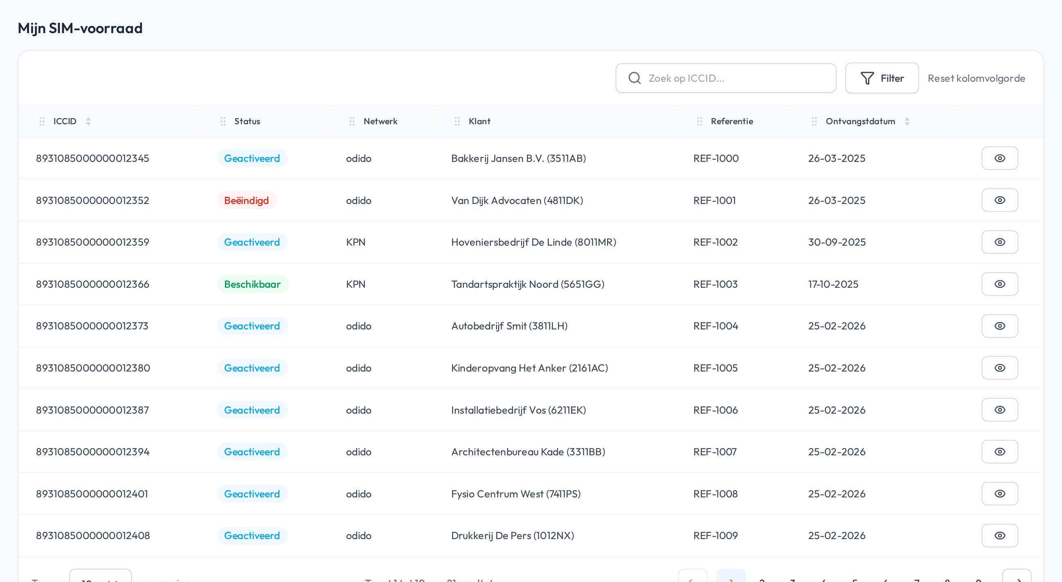Click the Netwerk column drag handle
This screenshot has width=1062, height=582.
tap(352, 121)
